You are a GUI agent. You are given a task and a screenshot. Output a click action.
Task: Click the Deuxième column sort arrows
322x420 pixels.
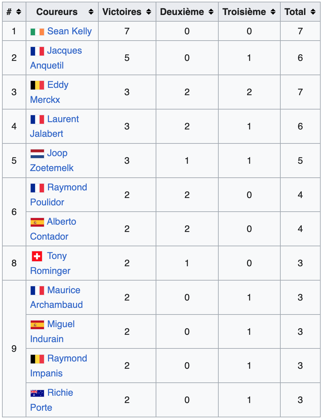click(x=211, y=12)
